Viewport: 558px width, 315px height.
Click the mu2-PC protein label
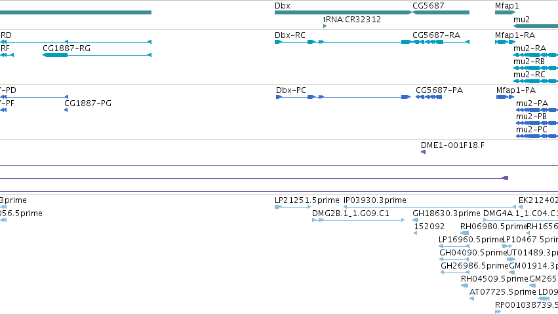click(531, 130)
